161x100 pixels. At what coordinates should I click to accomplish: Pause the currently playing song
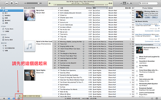pos(12,3)
